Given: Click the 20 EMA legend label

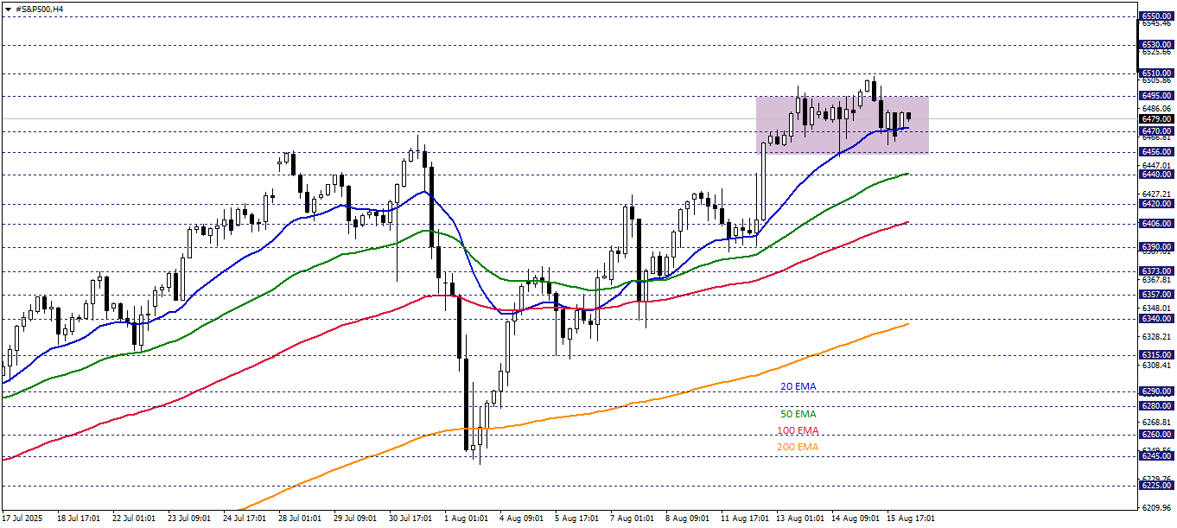Looking at the screenshot, I should [x=798, y=386].
